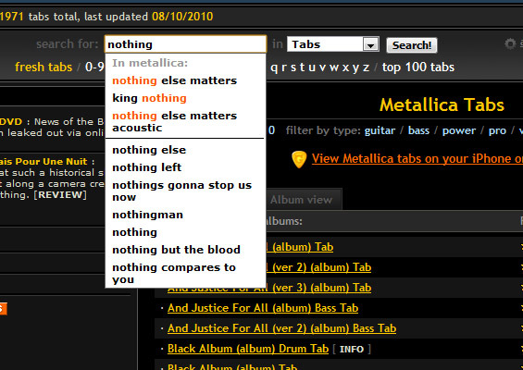This screenshot has width=523, height=370.
Task: Open the 'fresh tabs' link
Action: (44, 67)
